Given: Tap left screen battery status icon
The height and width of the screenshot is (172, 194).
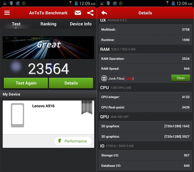Looking at the screenshot, I should point(76,3).
